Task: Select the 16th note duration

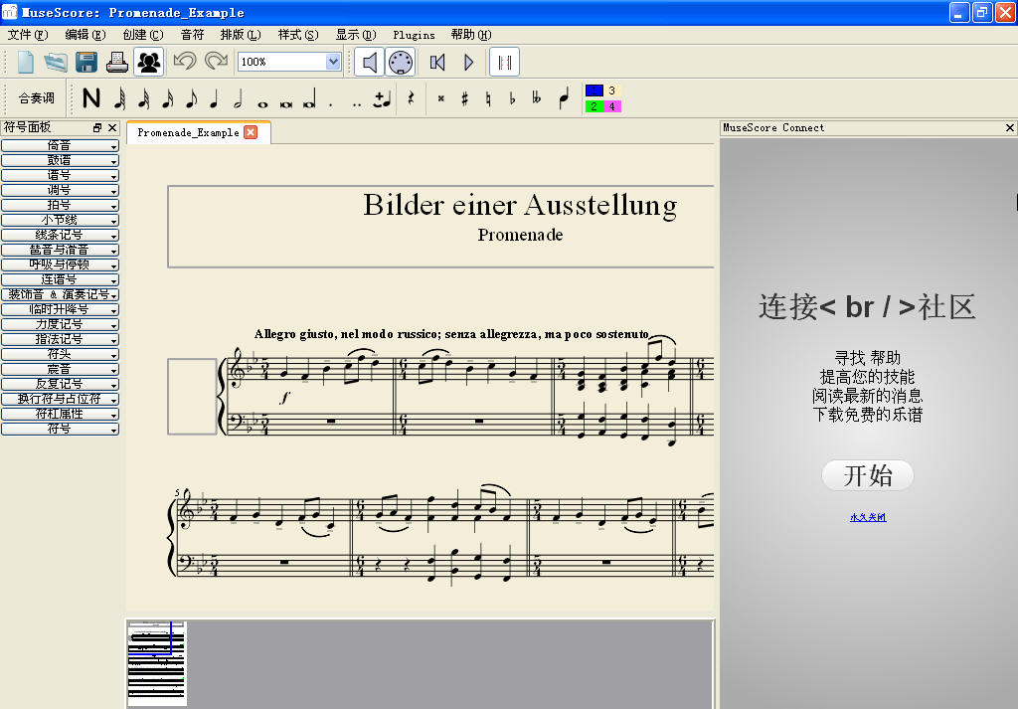Action: click(x=167, y=98)
